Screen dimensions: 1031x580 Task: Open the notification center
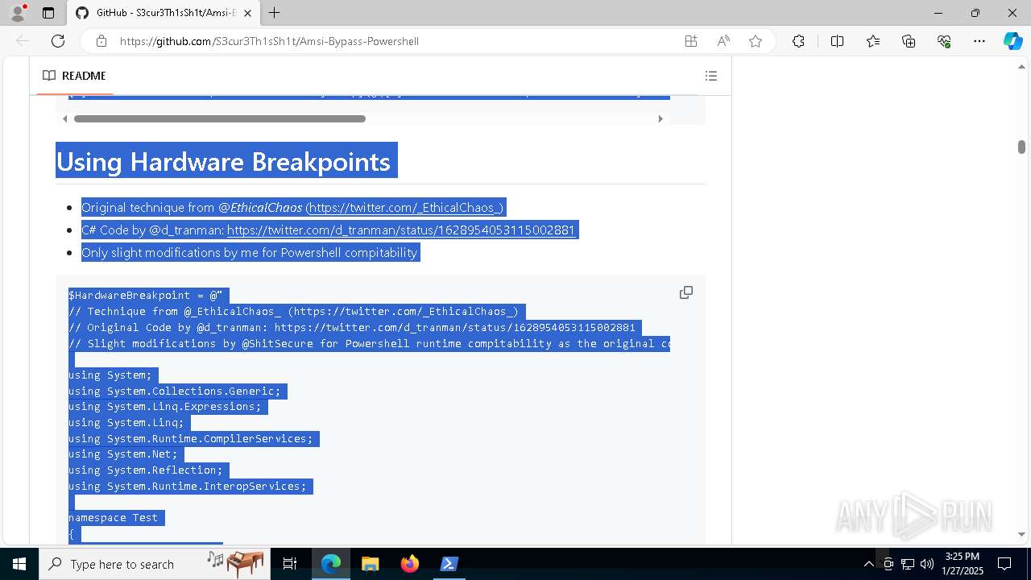click(x=1004, y=564)
